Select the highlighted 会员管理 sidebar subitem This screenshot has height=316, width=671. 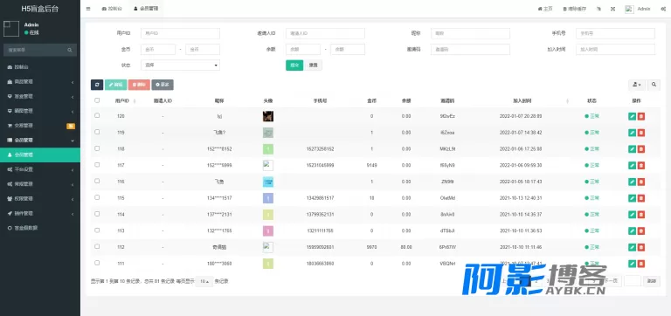[40, 155]
